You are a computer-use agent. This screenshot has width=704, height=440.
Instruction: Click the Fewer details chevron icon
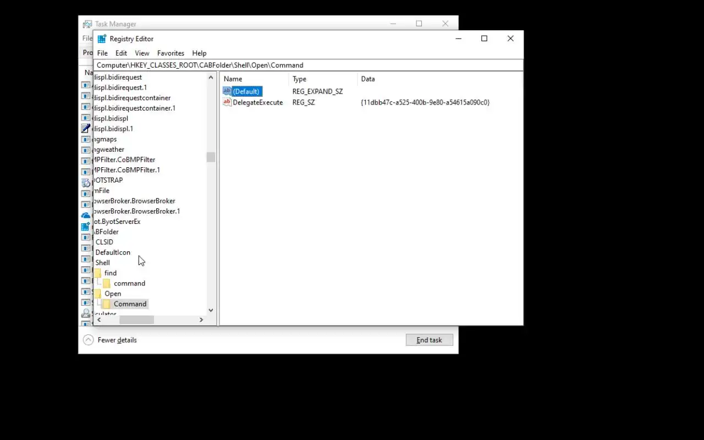pyautogui.click(x=88, y=340)
